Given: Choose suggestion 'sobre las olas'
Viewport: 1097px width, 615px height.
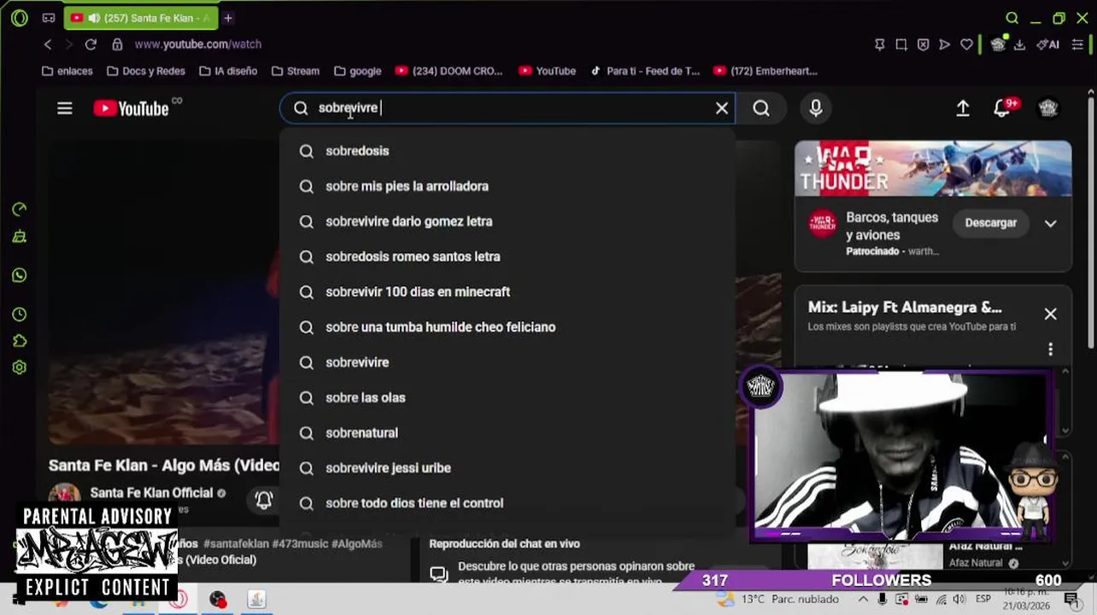Looking at the screenshot, I should point(507,397).
